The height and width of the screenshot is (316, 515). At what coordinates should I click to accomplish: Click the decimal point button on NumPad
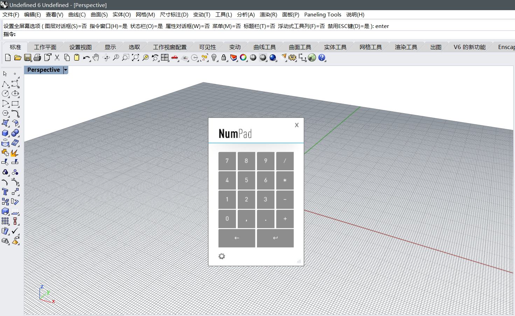pyautogui.click(x=266, y=219)
